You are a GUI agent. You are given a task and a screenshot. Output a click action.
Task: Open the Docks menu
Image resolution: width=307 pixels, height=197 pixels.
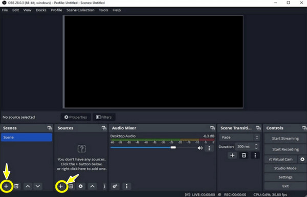(x=41, y=10)
